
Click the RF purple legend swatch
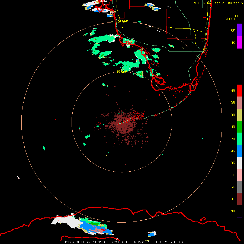tap(239, 30)
